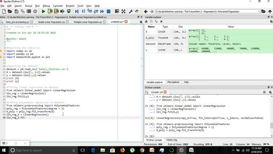
Task: Undock the Variable explorer pane
Action: (268, 17)
